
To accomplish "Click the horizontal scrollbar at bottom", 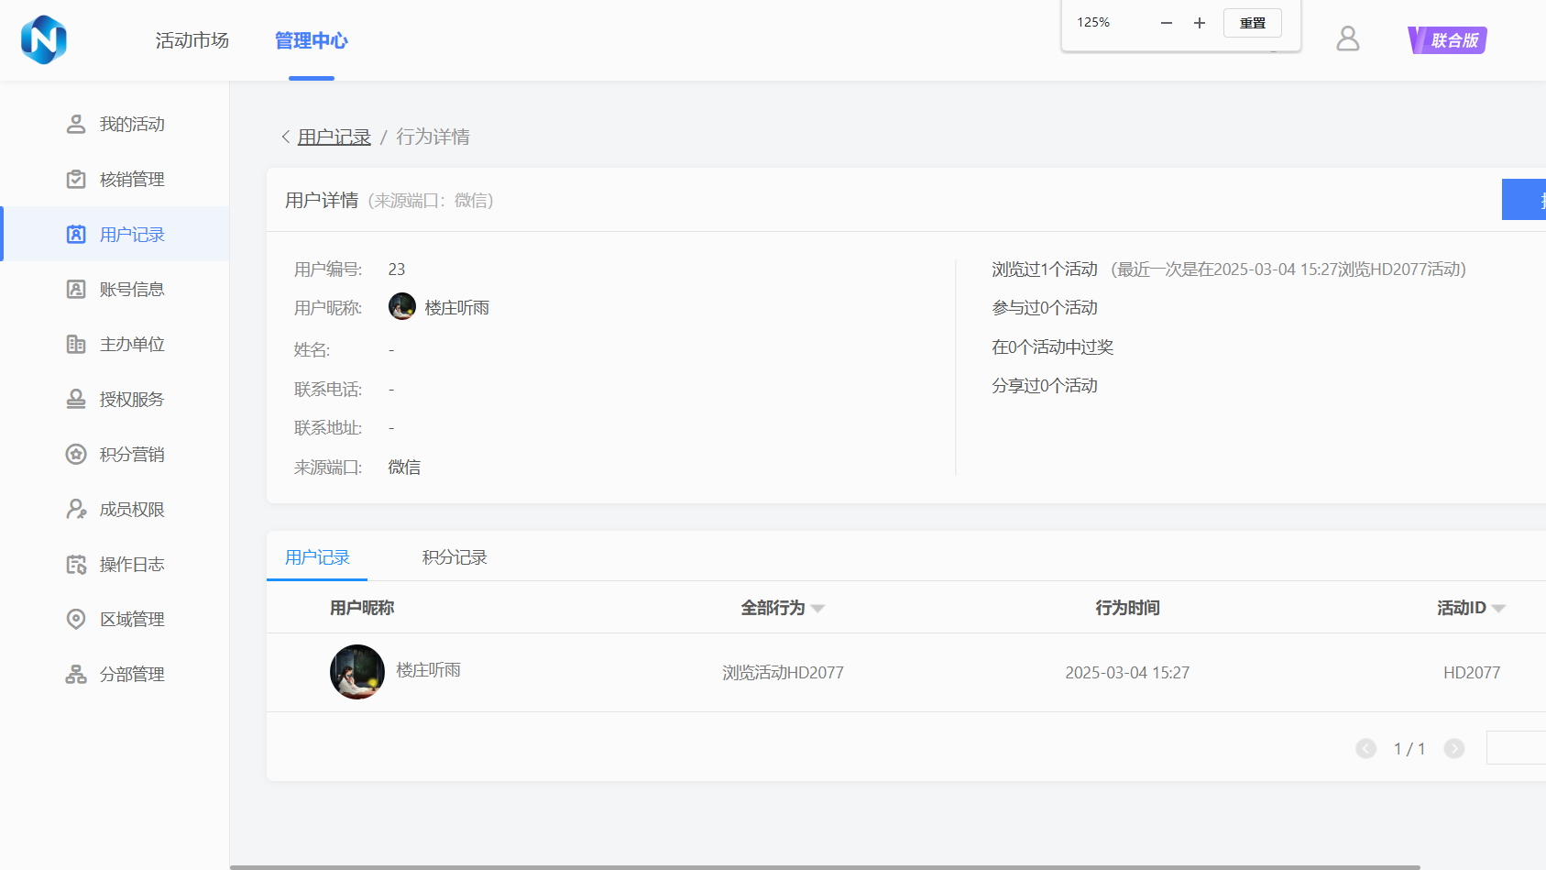I will [825, 866].
